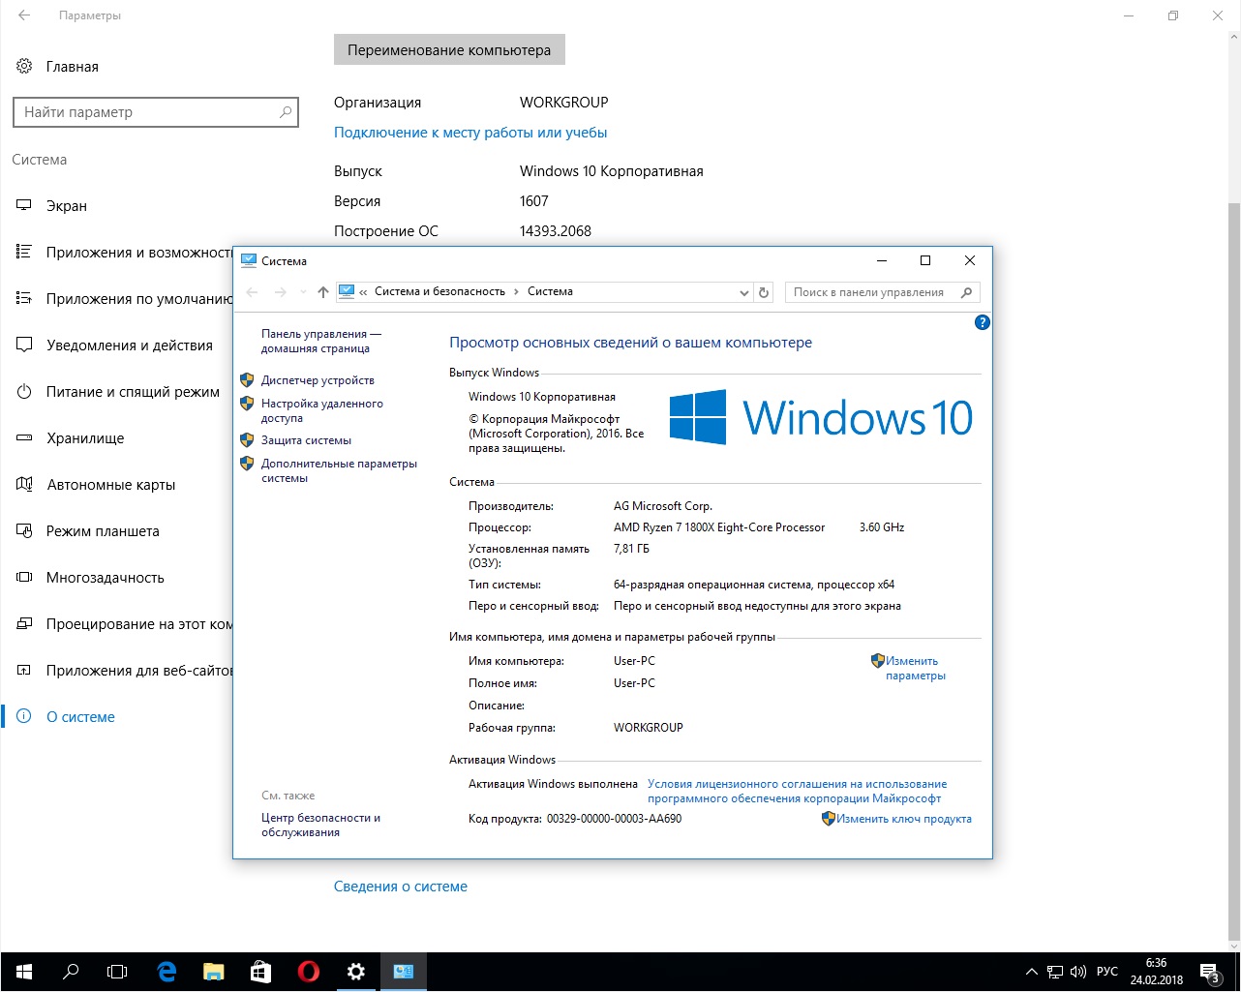The width and height of the screenshot is (1241, 992).
Task: Click the breadcrumb overflow « chevron
Action: pos(363,291)
